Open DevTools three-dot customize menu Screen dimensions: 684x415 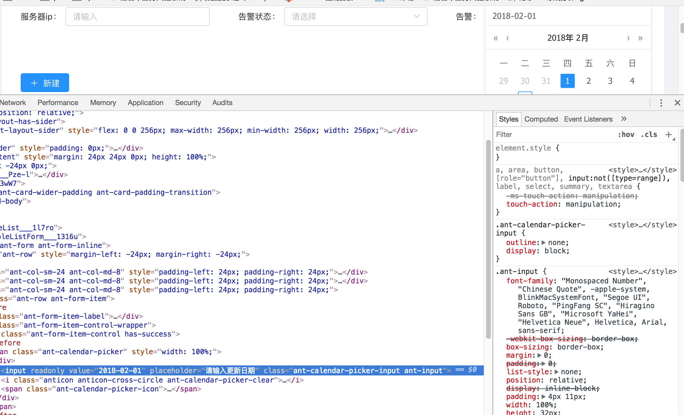(x=661, y=103)
